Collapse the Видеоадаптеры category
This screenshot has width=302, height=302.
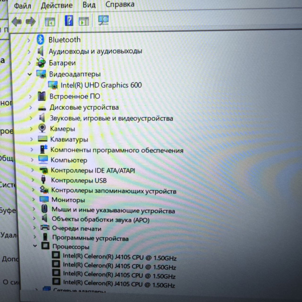point(30,74)
